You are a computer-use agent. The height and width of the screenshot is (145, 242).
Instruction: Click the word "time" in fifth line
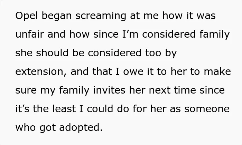click(185, 90)
